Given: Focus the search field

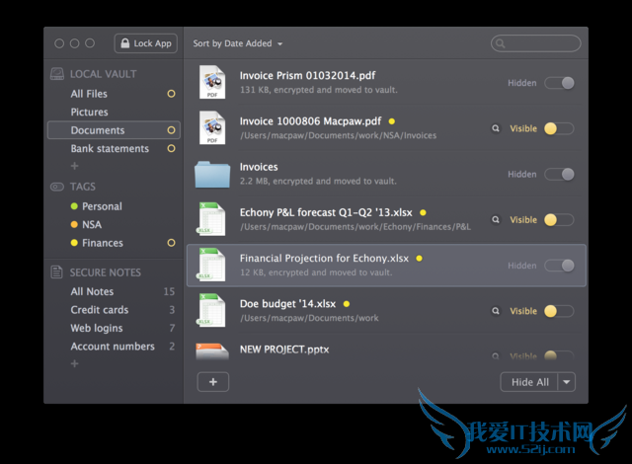Looking at the screenshot, I should [535, 43].
